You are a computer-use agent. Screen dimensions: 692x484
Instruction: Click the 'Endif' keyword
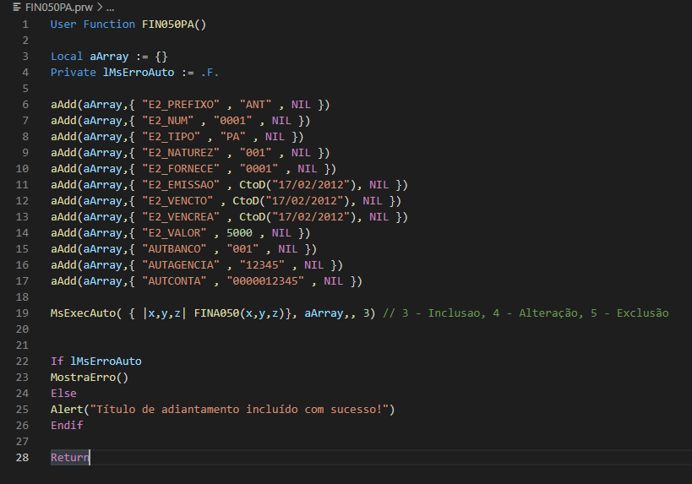coord(67,426)
